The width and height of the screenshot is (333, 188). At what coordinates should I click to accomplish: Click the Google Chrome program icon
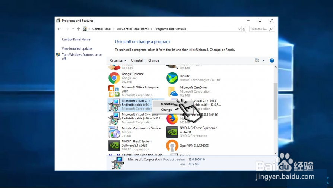[x=114, y=78]
